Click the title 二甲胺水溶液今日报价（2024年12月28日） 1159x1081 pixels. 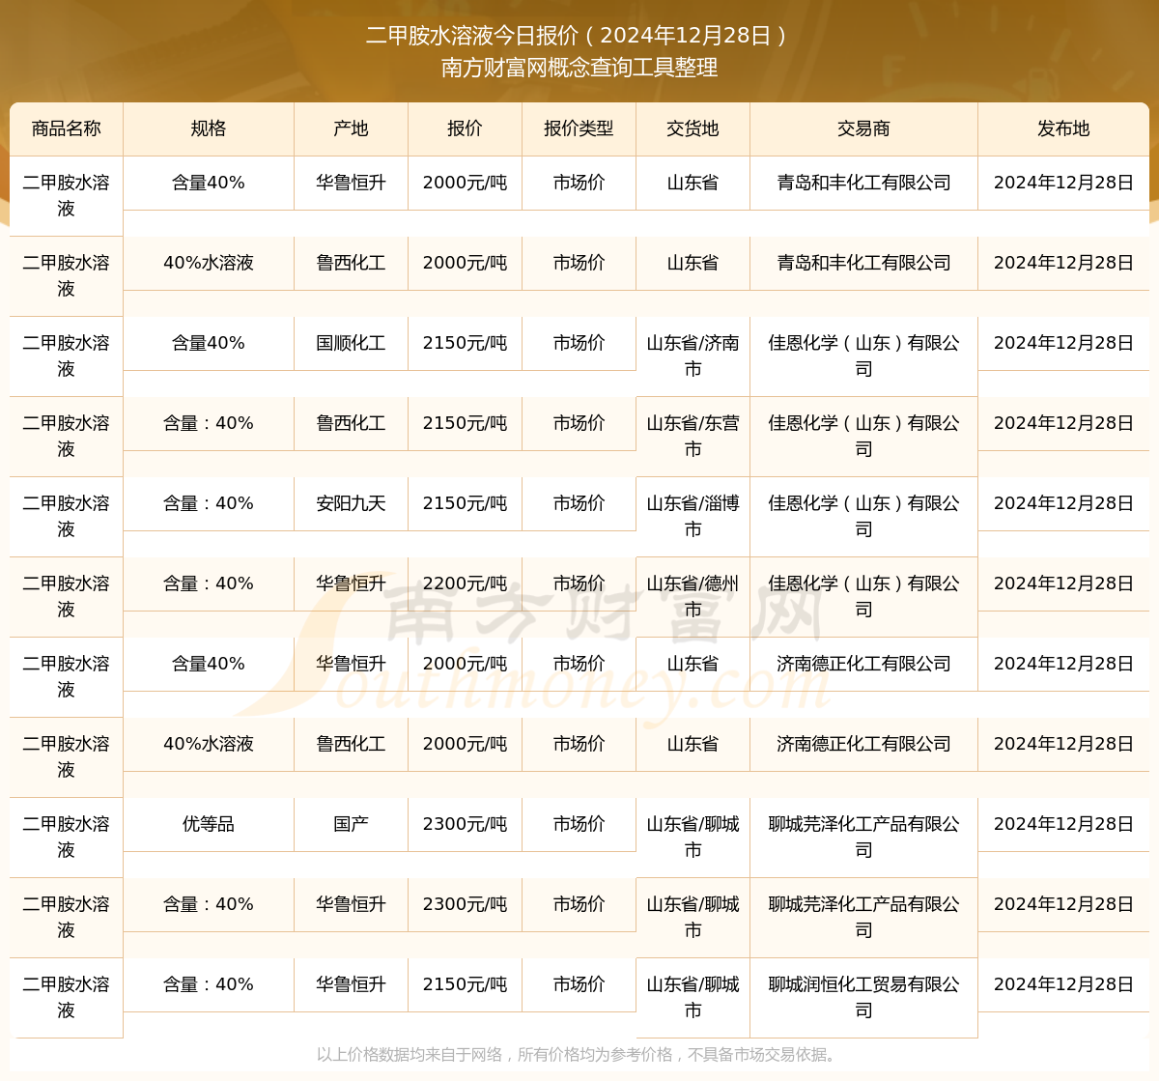pos(579,36)
